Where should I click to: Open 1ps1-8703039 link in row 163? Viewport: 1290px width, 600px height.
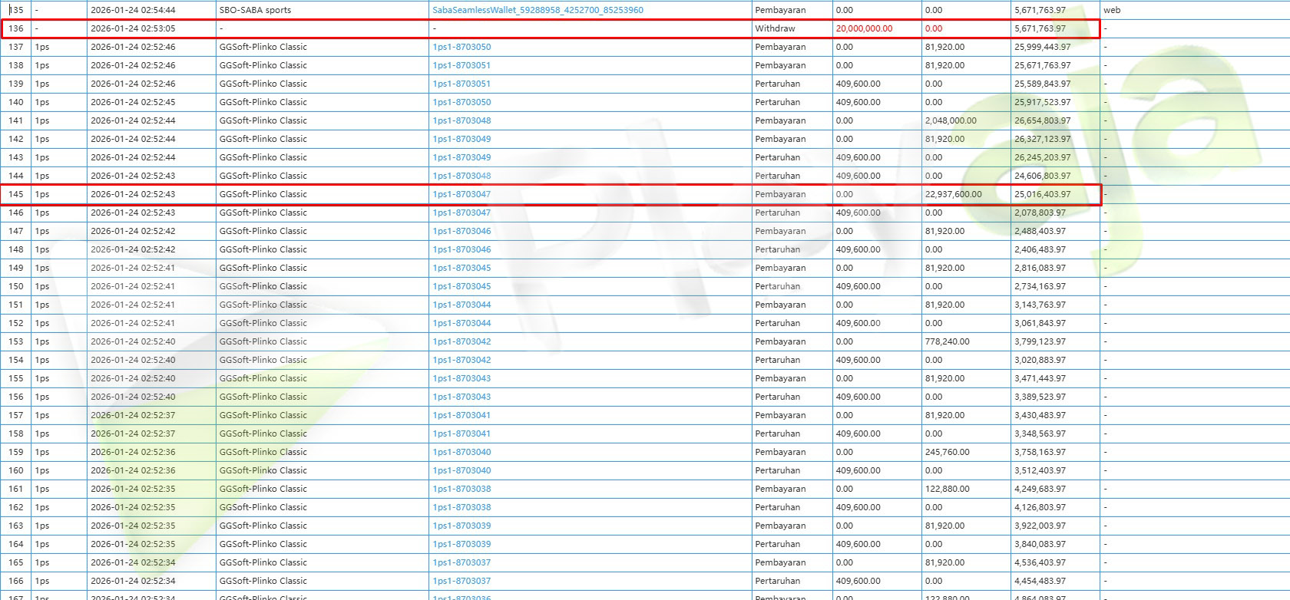click(461, 526)
